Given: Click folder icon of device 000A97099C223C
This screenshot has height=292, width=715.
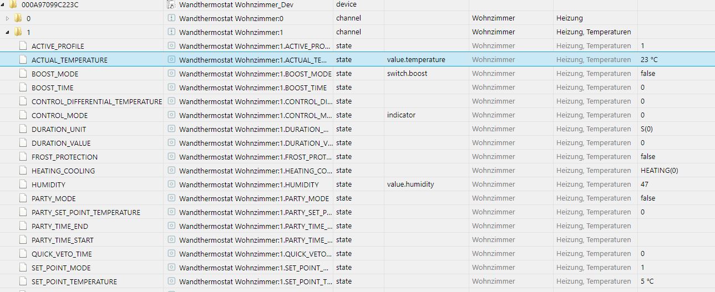Looking at the screenshot, I should click(13, 4).
